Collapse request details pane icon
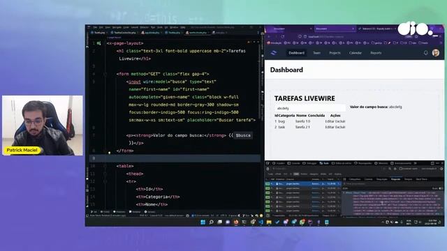Viewport: 447px width, 251px height. (x=344, y=179)
